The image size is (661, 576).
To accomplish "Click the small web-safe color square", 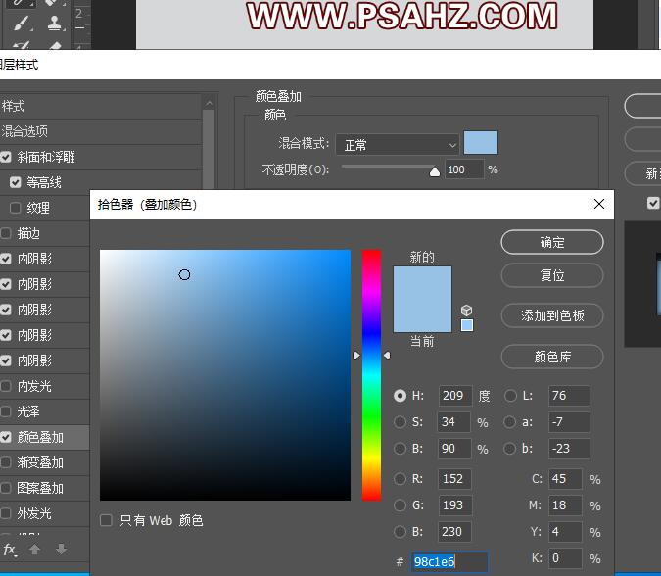I will [467, 325].
